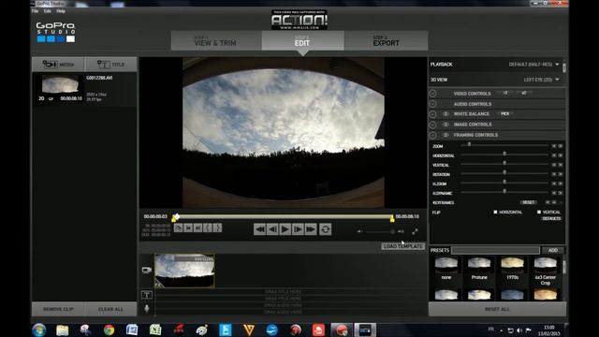Switch to Export step

point(387,40)
